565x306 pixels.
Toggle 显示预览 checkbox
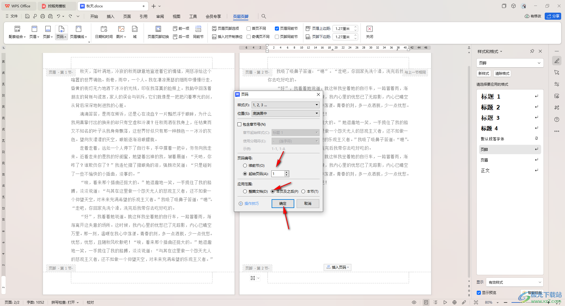point(479,293)
